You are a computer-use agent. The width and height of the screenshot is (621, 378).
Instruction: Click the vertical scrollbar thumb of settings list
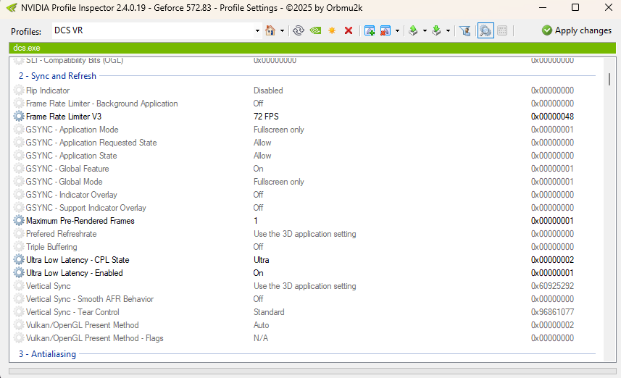click(609, 79)
